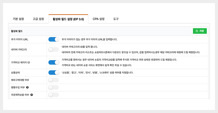
Task: Turn on the 주문제작상품 여부 toggle
Action: 53,95
